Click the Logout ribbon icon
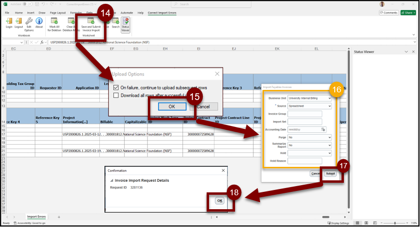The width and height of the screenshot is (420, 227). pyautogui.click(x=19, y=23)
